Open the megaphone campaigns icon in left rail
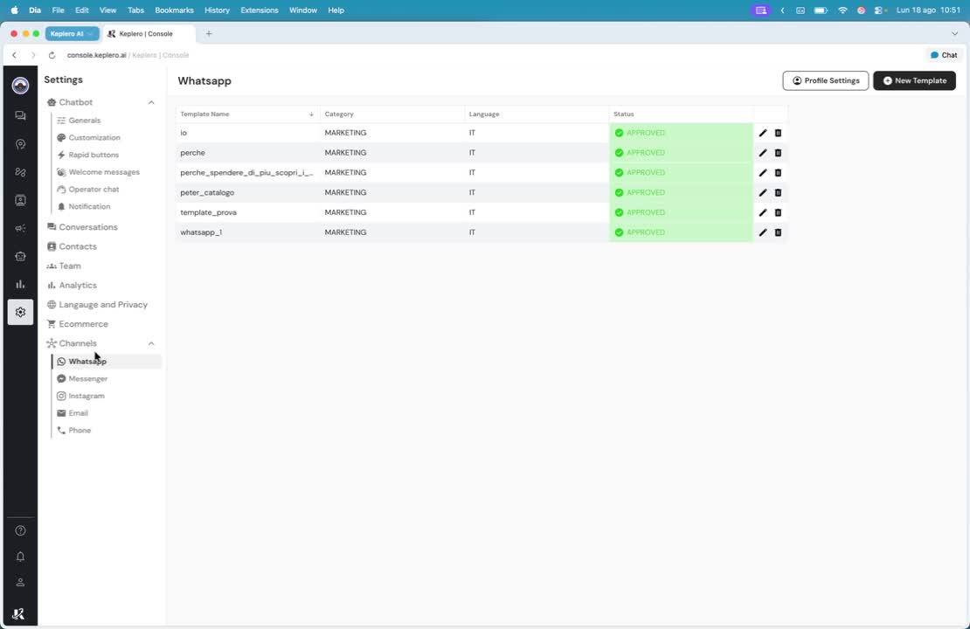The width and height of the screenshot is (970, 629). point(20,228)
